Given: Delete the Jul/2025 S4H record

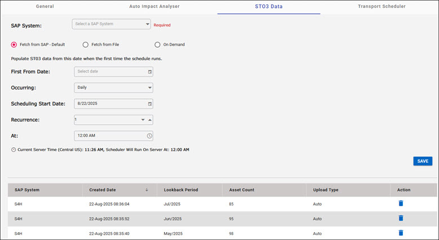Looking at the screenshot, I should point(401,203).
